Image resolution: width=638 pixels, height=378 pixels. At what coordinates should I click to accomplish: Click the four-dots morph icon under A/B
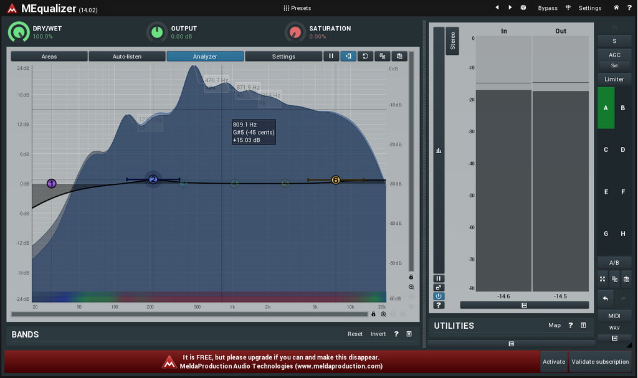[x=602, y=279]
